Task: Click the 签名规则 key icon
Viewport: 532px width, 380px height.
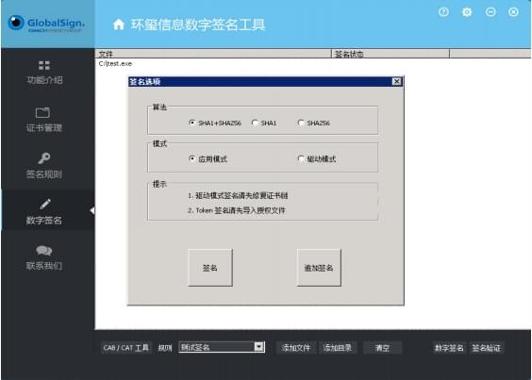Action: click(x=44, y=158)
